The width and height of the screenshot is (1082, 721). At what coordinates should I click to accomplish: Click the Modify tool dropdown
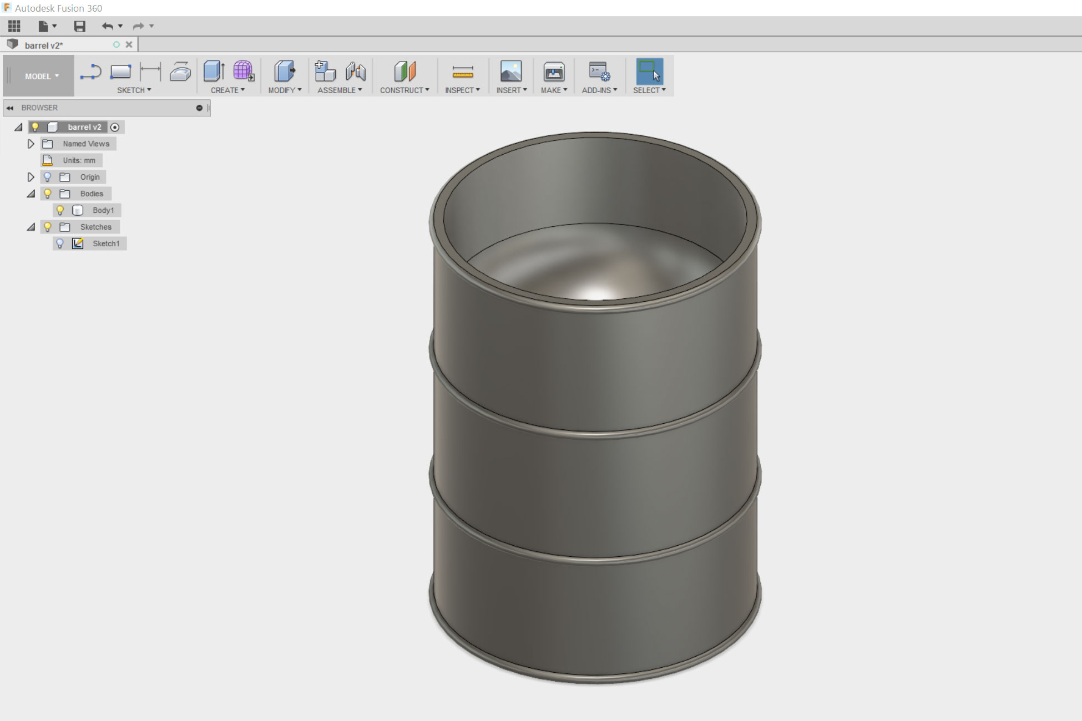(284, 90)
